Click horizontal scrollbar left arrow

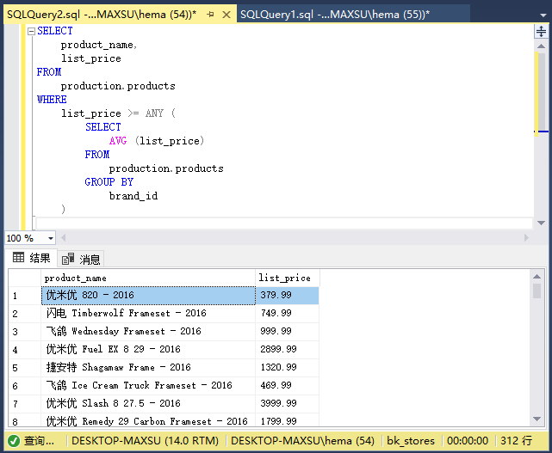click(64, 238)
